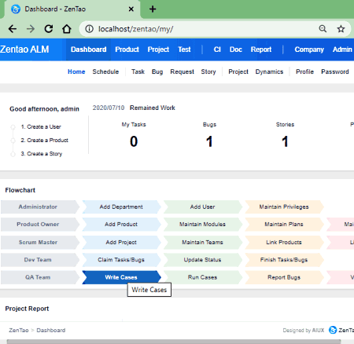Click Claim Tasks/Bugs flowchart step
The image size is (354, 344).
tap(121, 260)
